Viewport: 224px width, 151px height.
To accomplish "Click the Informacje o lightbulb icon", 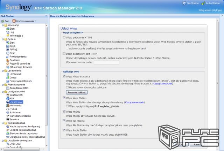I will pos(8,36).
